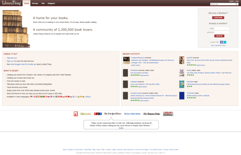Click the search magnifier icon

click(x=236, y=4)
